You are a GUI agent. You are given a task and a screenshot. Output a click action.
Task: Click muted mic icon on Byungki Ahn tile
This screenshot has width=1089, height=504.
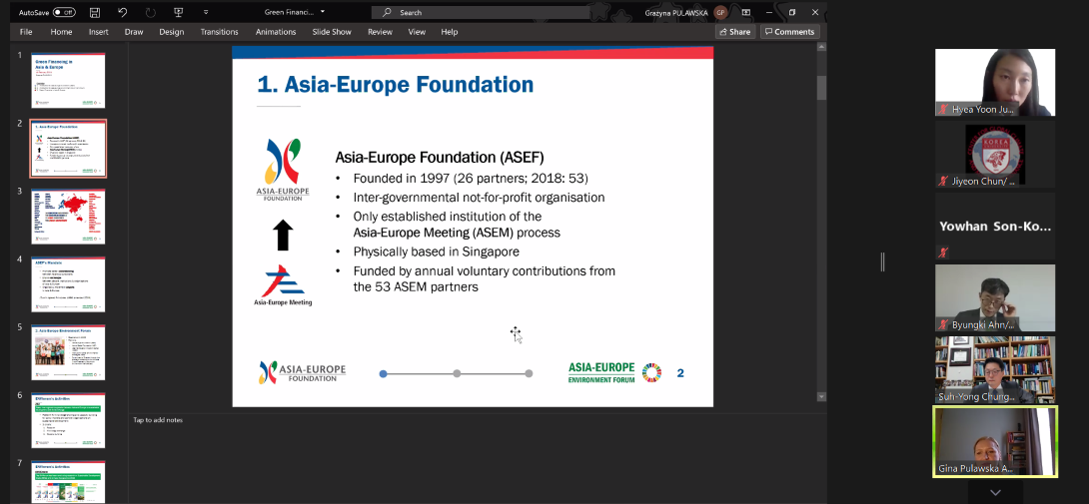click(943, 325)
